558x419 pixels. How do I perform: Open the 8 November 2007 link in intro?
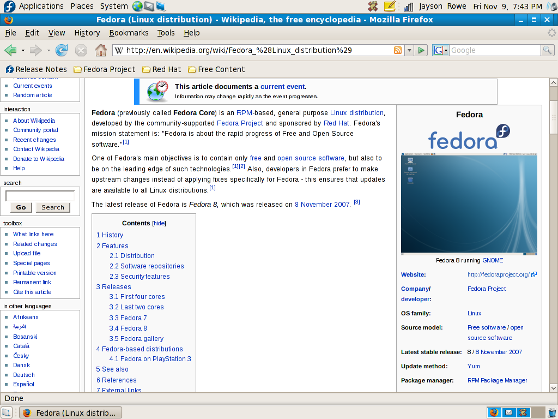(x=322, y=205)
